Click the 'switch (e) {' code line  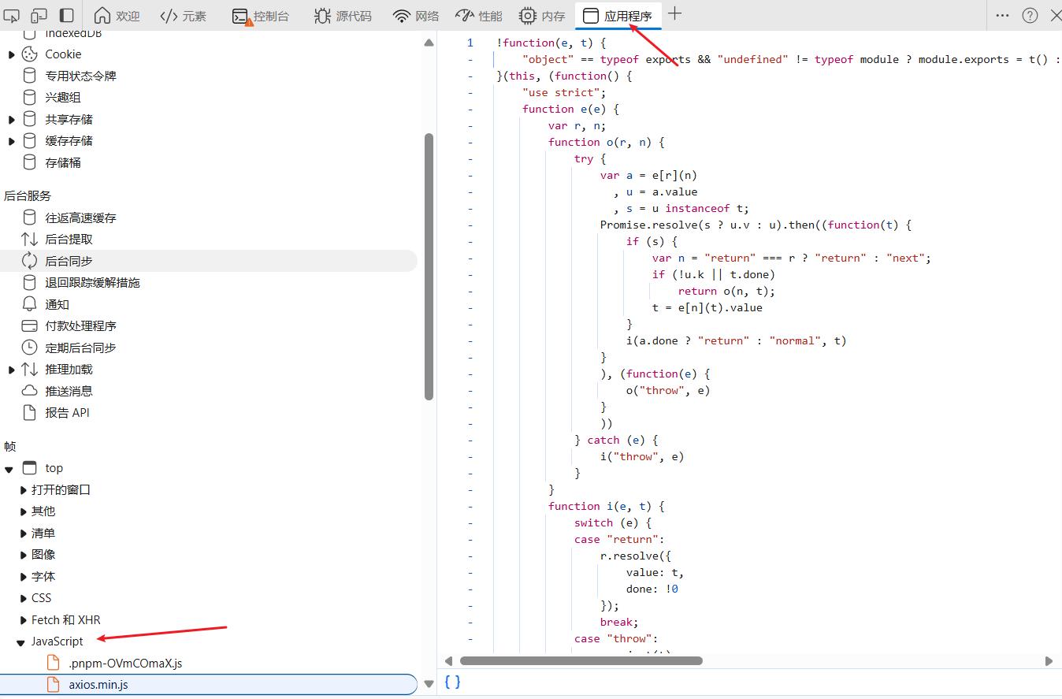coord(613,522)
